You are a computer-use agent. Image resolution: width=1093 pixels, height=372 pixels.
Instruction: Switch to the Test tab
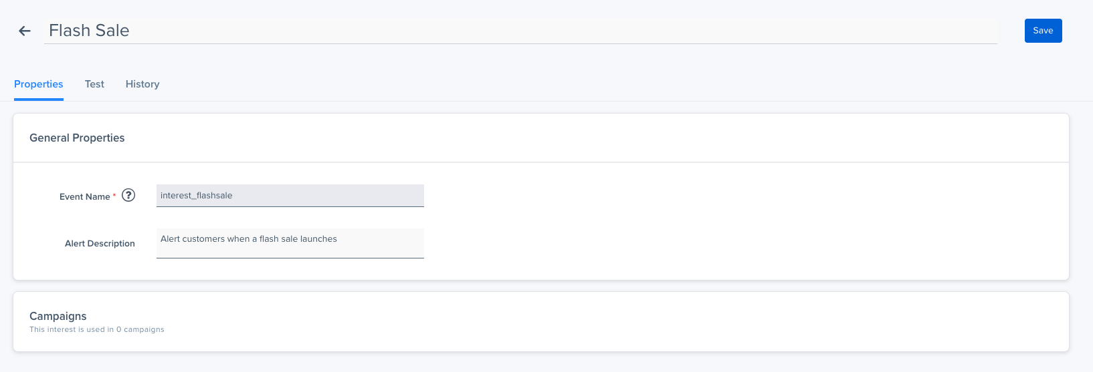click(94, 84)
